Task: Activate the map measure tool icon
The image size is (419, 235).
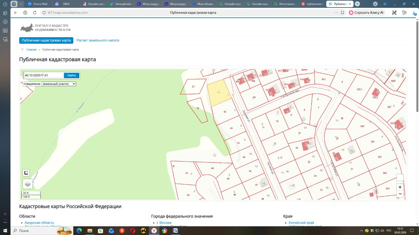Action: [x=26, y=173]
